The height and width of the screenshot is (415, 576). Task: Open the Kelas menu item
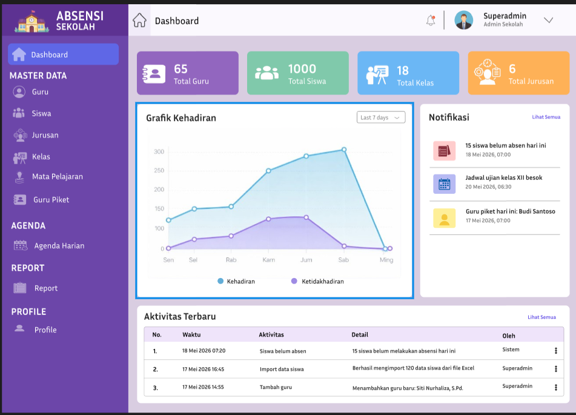click(x=41, y=157)
